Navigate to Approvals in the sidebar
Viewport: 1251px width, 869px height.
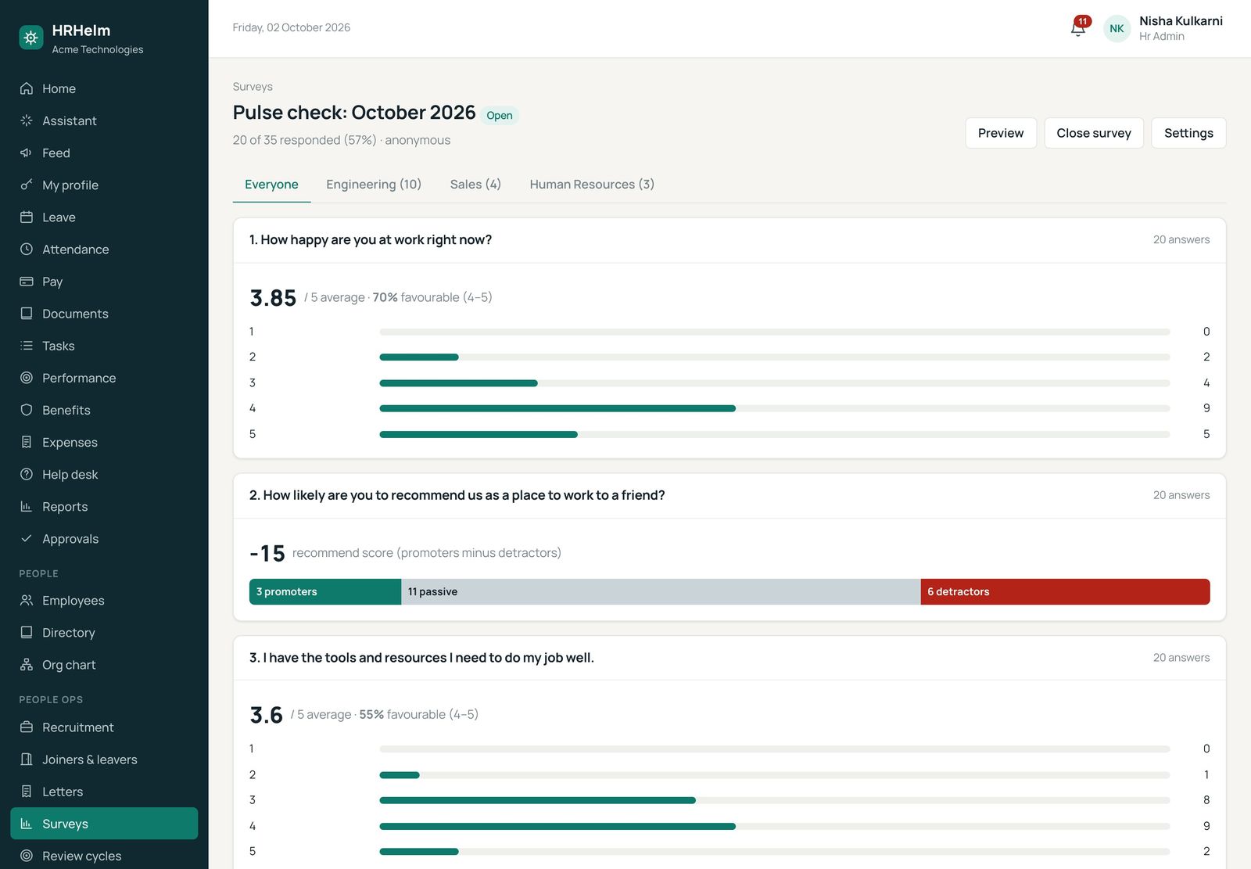point(104,539)
